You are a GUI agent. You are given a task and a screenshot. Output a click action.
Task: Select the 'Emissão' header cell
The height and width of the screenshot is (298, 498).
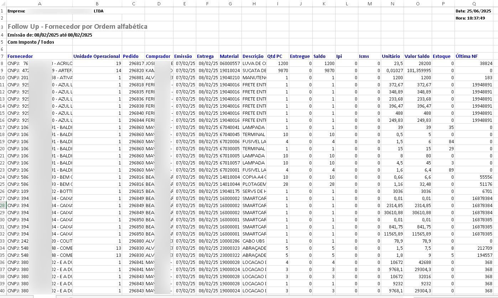click(x=185, y=56)
